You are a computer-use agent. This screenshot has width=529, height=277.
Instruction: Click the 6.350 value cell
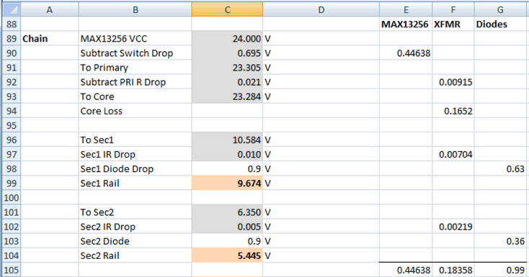tap(227, 212)
